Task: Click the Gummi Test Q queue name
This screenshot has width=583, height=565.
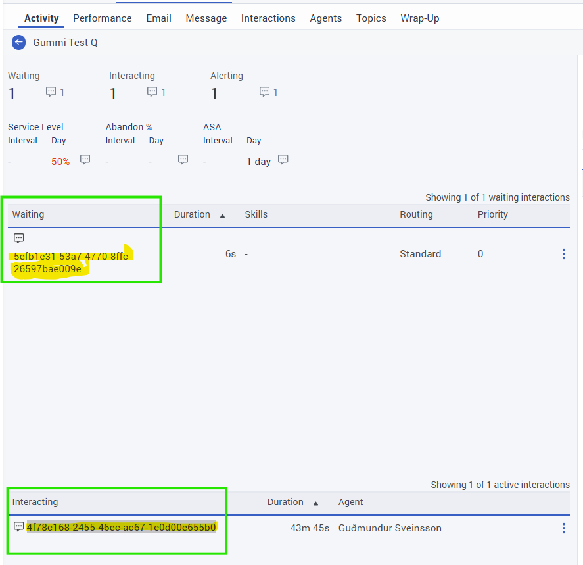Action: coord(65,43)
